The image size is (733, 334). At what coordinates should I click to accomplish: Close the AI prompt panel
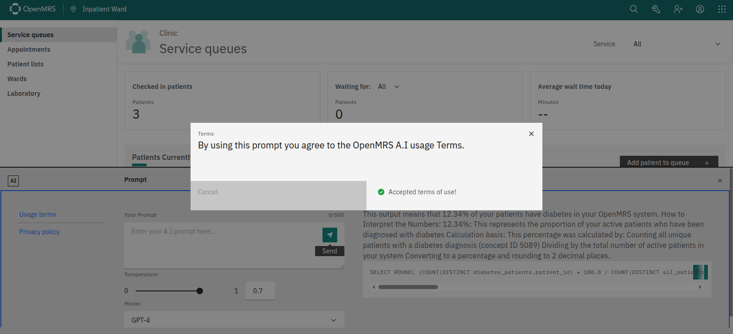click(x=720, y=181)
